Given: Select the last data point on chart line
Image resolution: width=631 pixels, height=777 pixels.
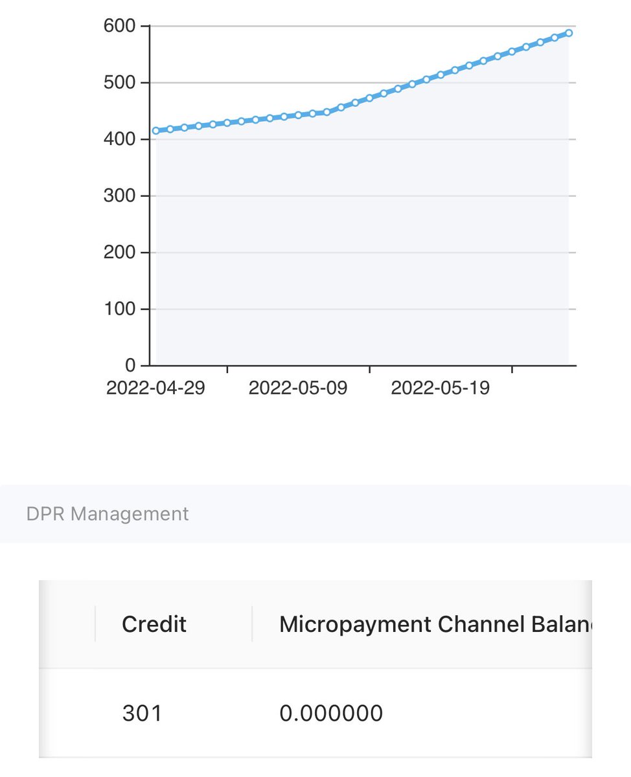Looking at the screenshot, I should (569, 33).
